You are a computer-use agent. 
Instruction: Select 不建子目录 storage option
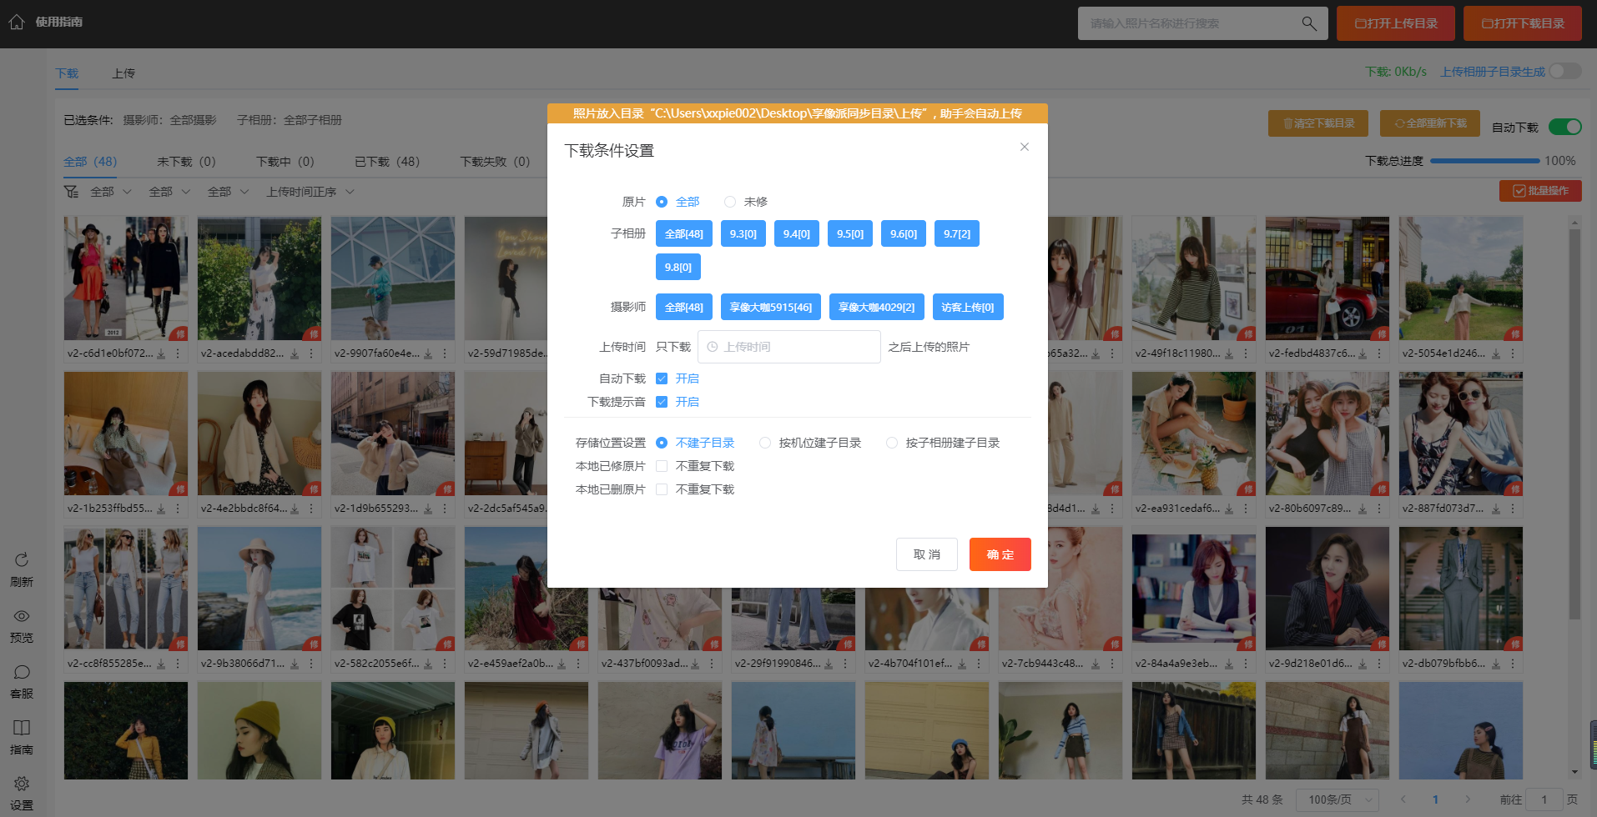pos(662,443)
